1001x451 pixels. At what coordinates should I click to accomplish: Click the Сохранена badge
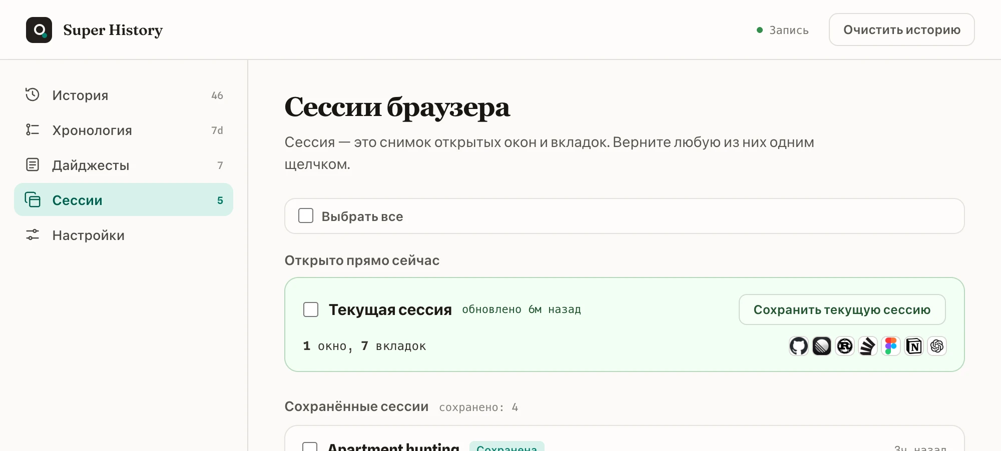click(x=507, y=446)
